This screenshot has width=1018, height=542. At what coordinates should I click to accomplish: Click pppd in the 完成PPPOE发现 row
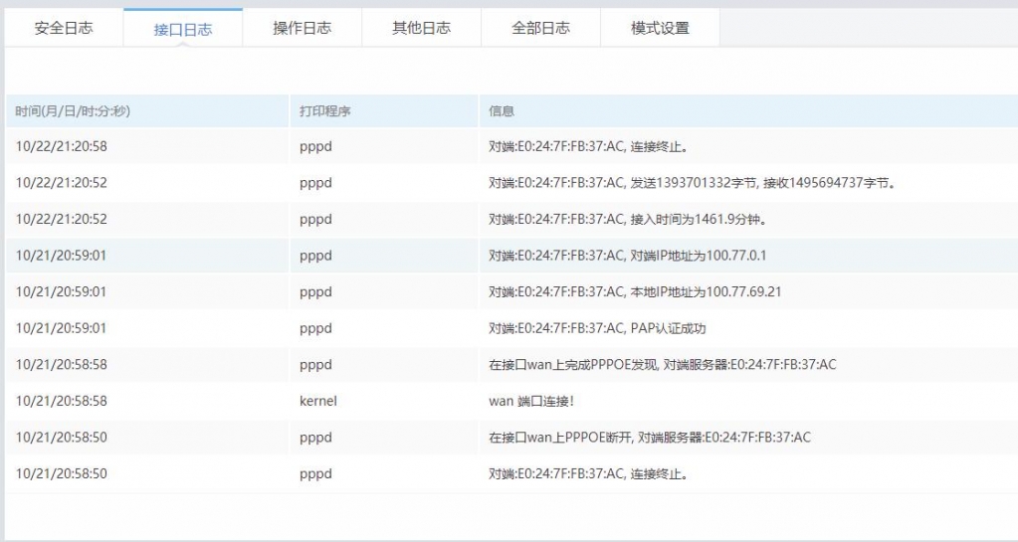click(x=315, y=365)
